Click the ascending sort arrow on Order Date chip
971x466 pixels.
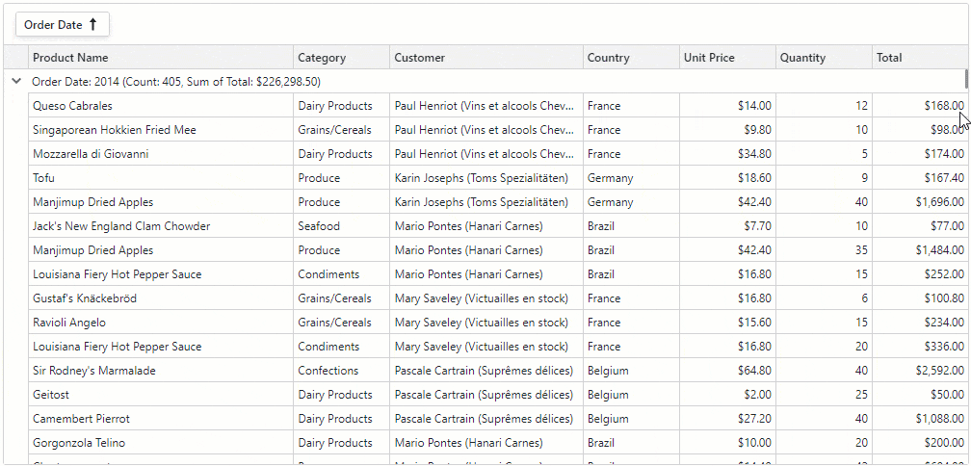tap(93, 25)
